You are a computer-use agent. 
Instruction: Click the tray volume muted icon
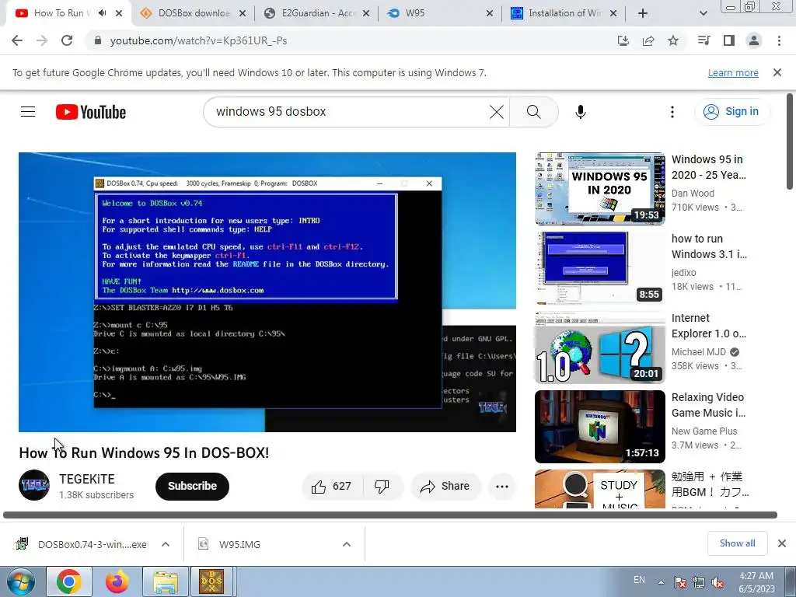pos(717,583)
